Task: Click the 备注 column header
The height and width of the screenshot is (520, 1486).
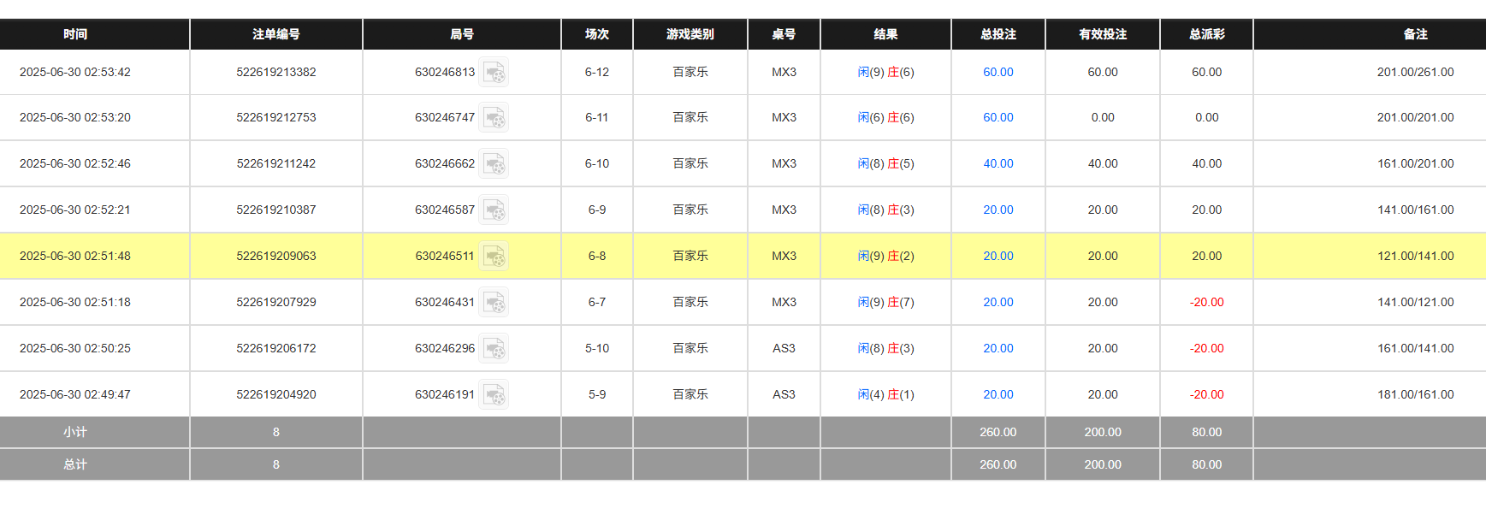Action: pyautogui.click(x=1415, y=34)
